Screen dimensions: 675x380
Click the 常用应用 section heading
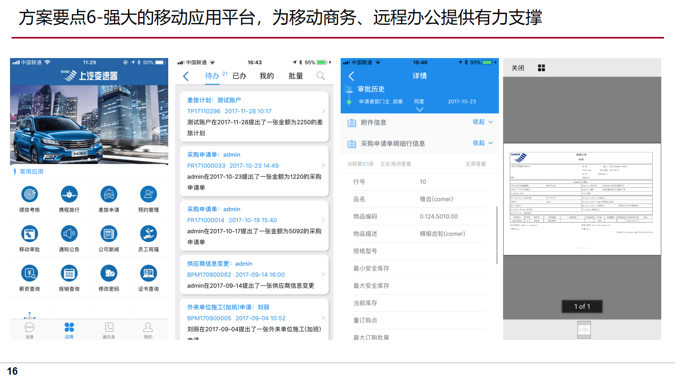32,172
